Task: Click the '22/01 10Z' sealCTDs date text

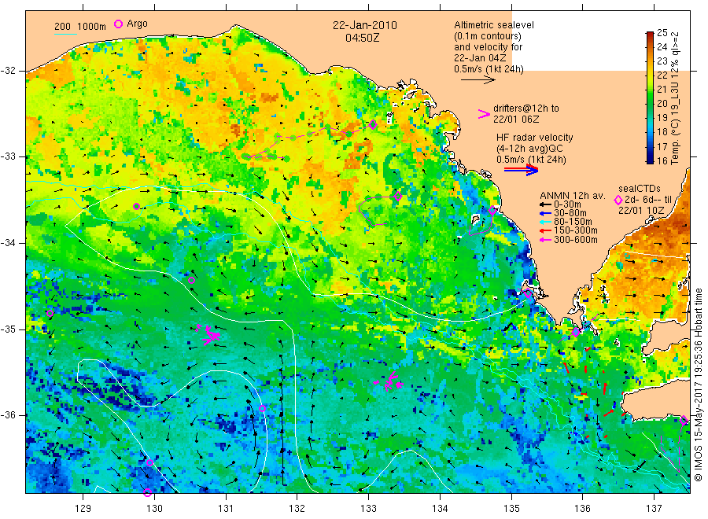Action: pyautogui.click(x=641, y=211)
